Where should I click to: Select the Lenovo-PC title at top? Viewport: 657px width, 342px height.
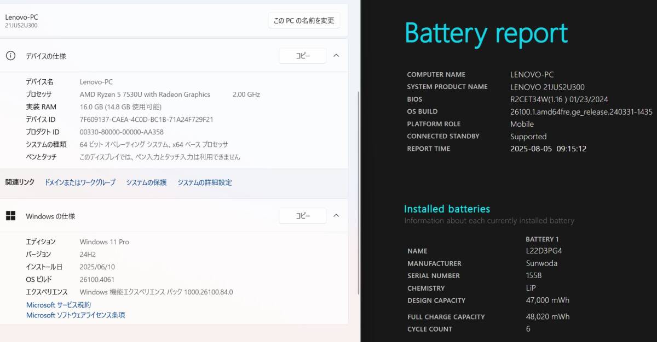[22, 17]
